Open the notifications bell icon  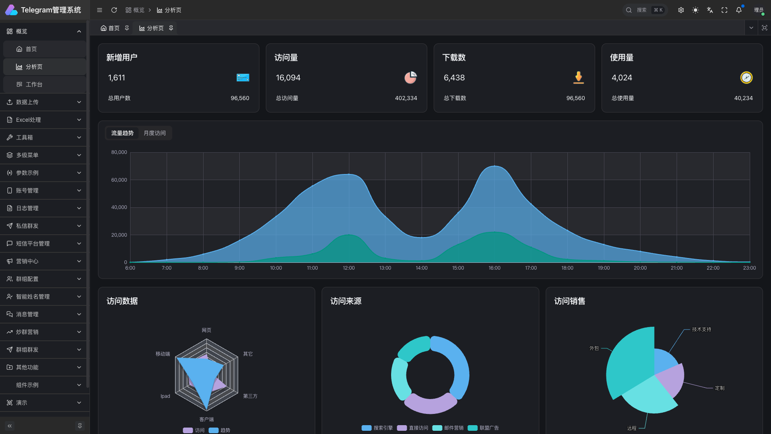click(x=739, y=10)
